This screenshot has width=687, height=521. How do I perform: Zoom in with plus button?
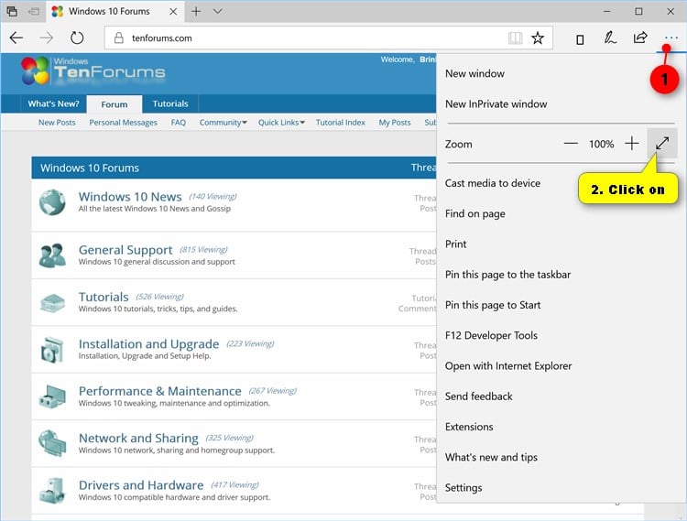pyautogui.click(x=632, y=143)
